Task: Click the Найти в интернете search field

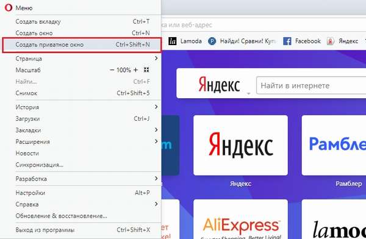Action: point(311,85)
